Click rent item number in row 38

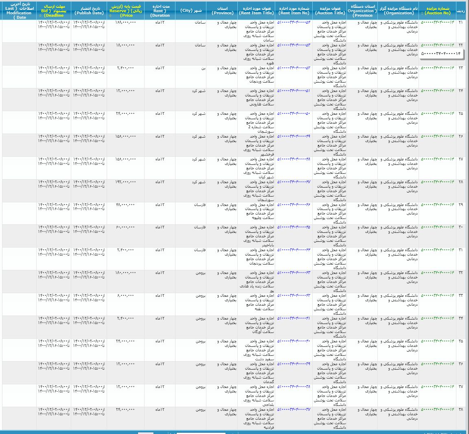tap(294, 410)
